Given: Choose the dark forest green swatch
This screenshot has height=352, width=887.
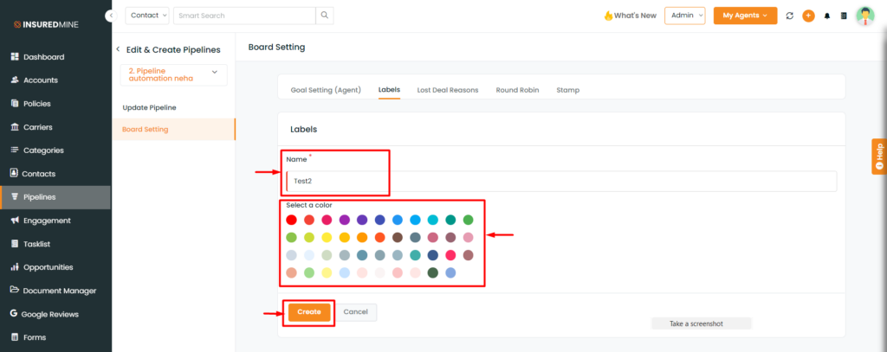Looking at the screenshot, I should 433,272.
